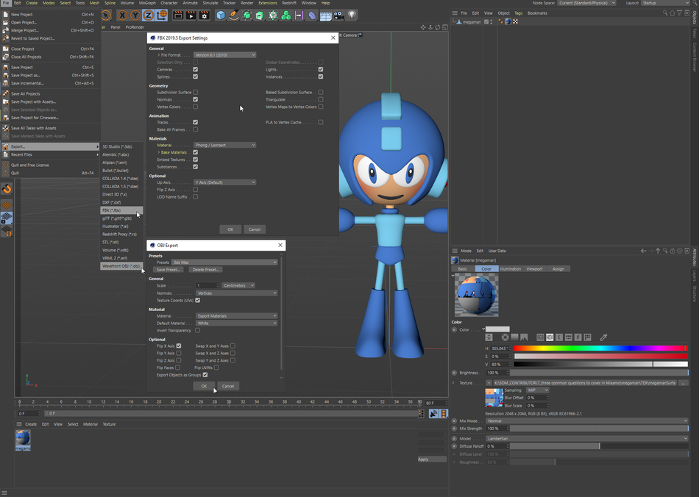Screen dimensions: 699x497
Task: Open FBX File Format version dropdown
Action: point(224,55)
